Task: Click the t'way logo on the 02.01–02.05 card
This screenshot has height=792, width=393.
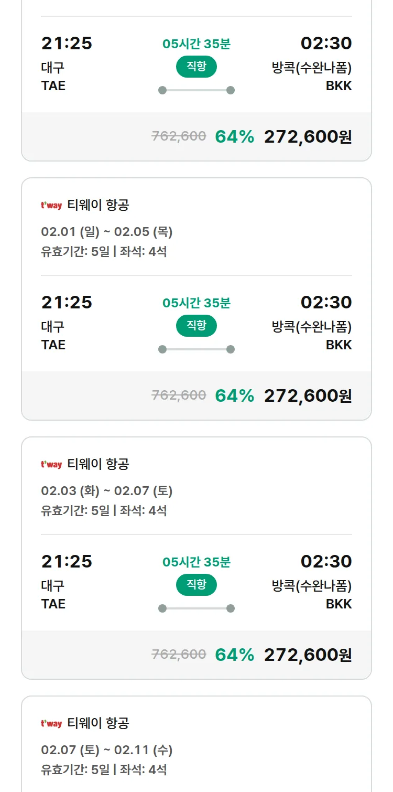Action: pos(51,206)
